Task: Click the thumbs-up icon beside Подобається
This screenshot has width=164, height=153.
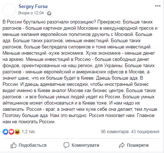Action: [14, 145]
